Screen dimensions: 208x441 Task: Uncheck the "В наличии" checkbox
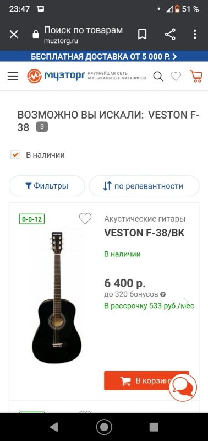[x=15, y=155]
